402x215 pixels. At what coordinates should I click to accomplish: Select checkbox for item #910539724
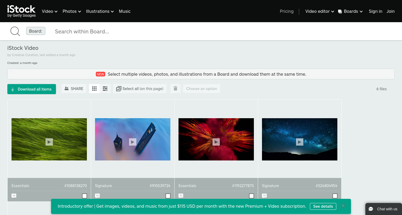tap(168, 196)
